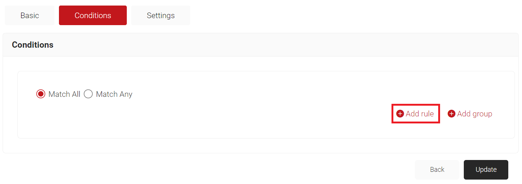Switch to the Basic tab

click(x=30, y=16)
